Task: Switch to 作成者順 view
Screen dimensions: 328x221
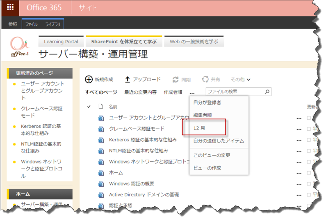Action: (173, 92)
